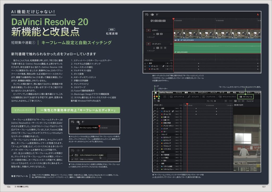272x192 pixels.
Task: Toggle lock on オーディオ 1 track
Action: tap(154, 48)
